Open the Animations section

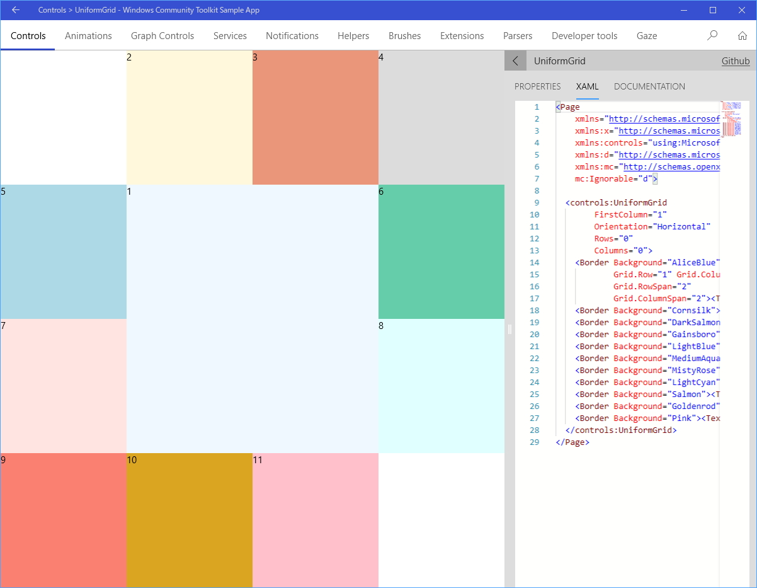88,36
